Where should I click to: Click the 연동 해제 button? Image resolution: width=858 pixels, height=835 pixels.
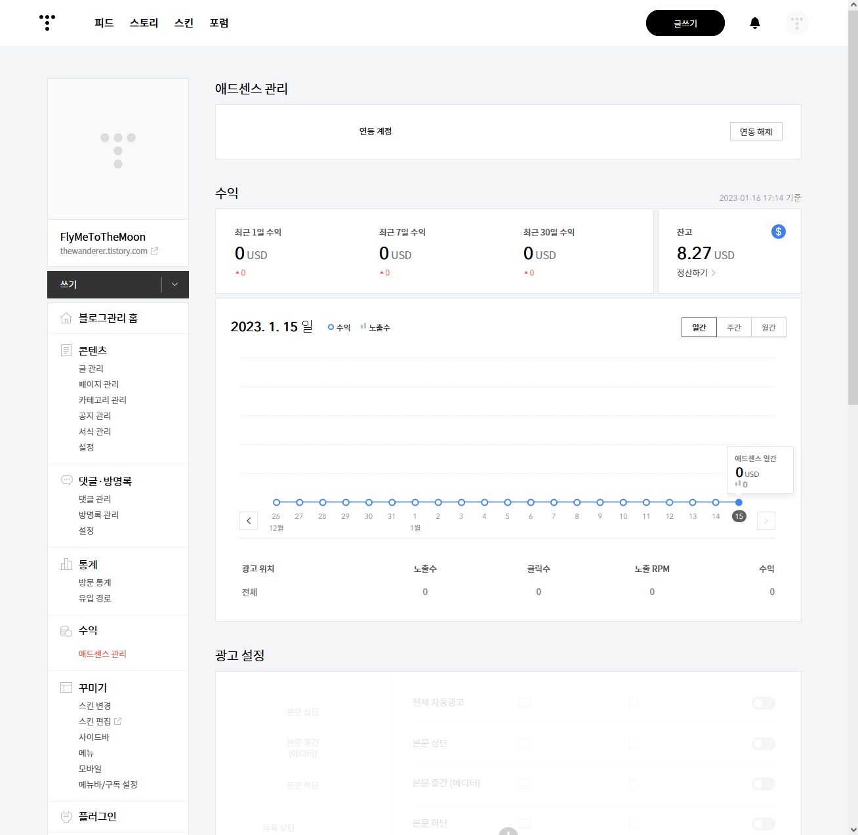[756, 131]
